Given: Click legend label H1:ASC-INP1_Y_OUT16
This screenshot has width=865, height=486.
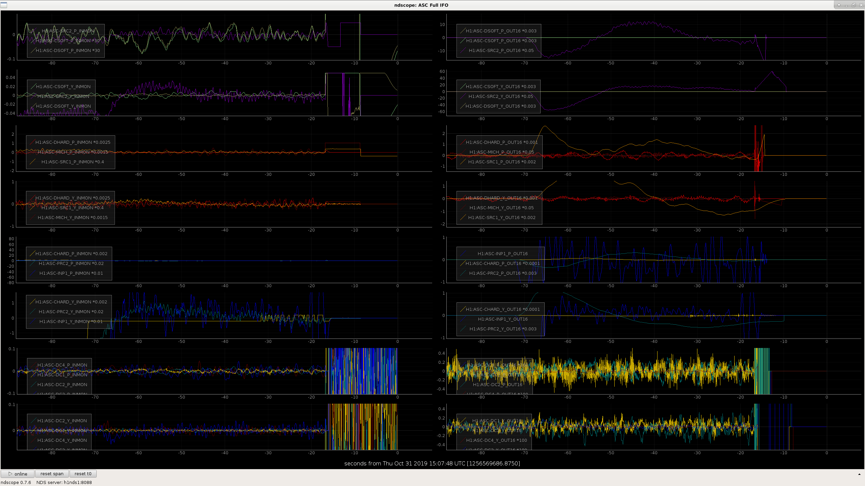Looking at the screenshot, I should coord(503,319).
